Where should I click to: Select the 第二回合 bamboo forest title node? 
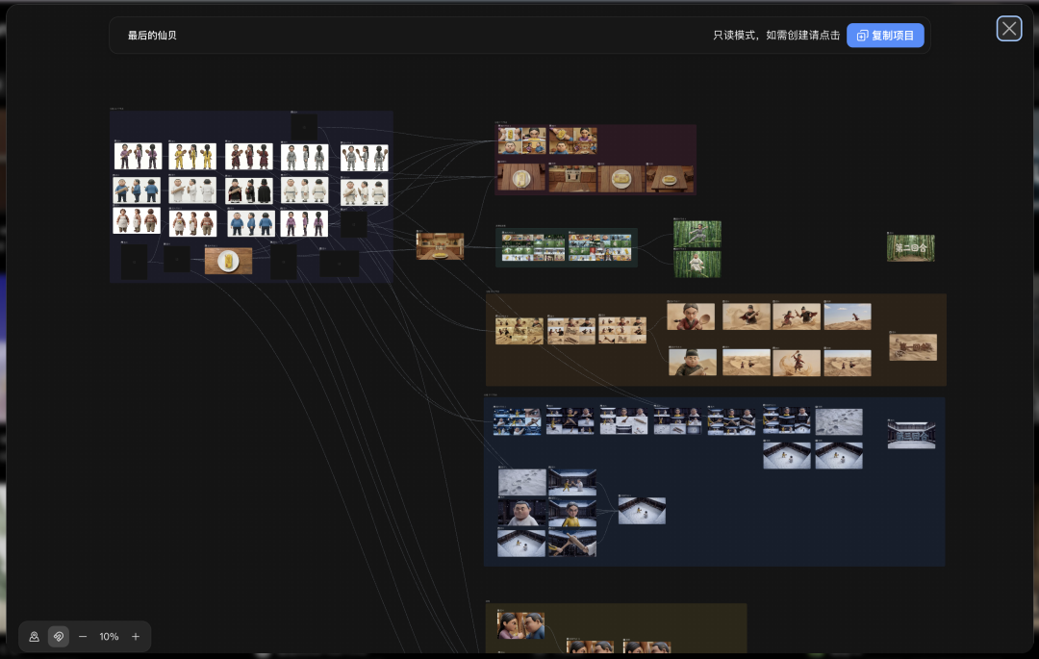tap(910, 248)
